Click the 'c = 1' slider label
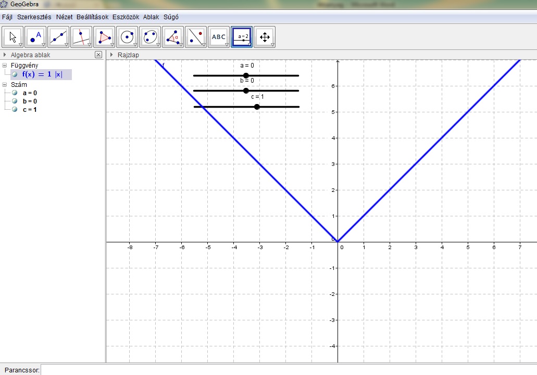The image size is (537, 375). pos(257,97)
